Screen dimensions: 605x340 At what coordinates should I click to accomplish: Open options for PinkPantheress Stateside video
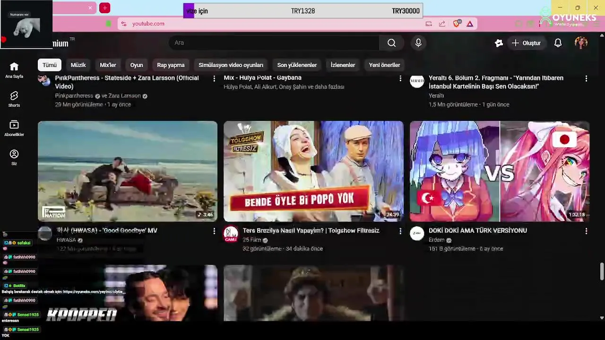pyautogui.click(x=214, y=78)
